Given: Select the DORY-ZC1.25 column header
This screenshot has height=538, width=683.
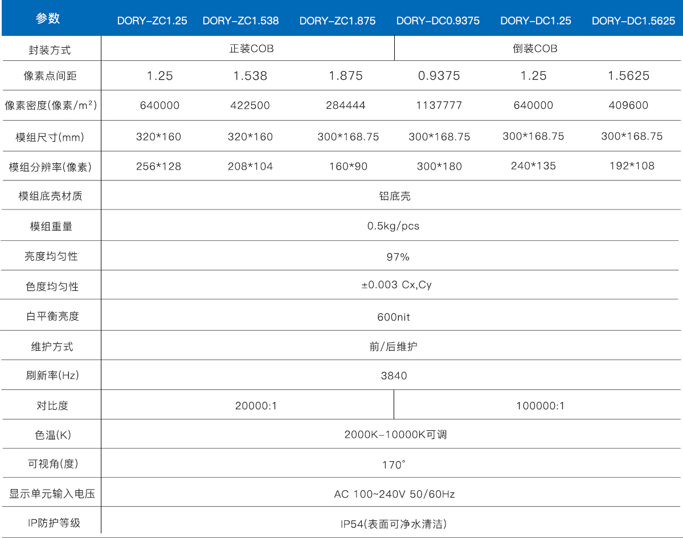Looking at the screenshot, I should click(x=152, y=21).
